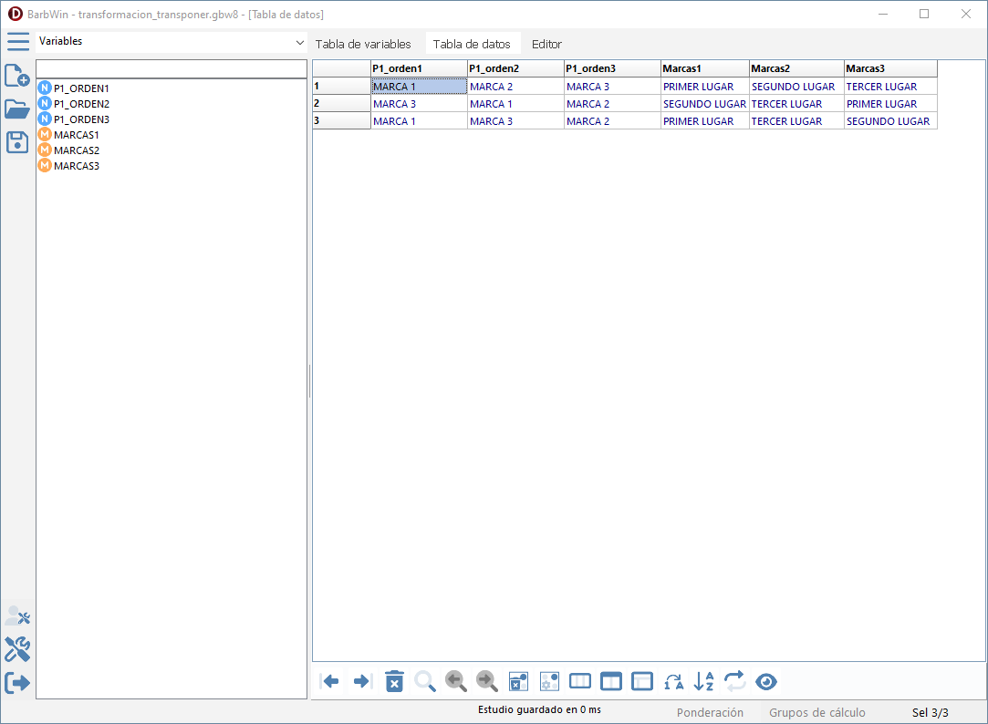This screenshot has width=988, height=724.
Task: Click the open folder icon
Action: point(17,109)
